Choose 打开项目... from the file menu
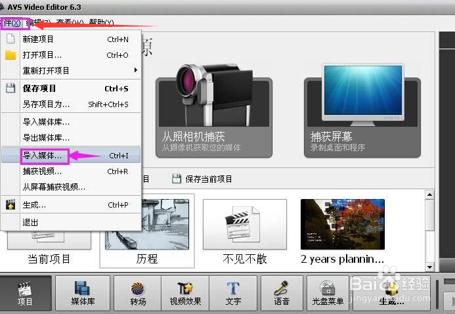The width and height of the screenshot is (455, 314). (x=71, y=55)
